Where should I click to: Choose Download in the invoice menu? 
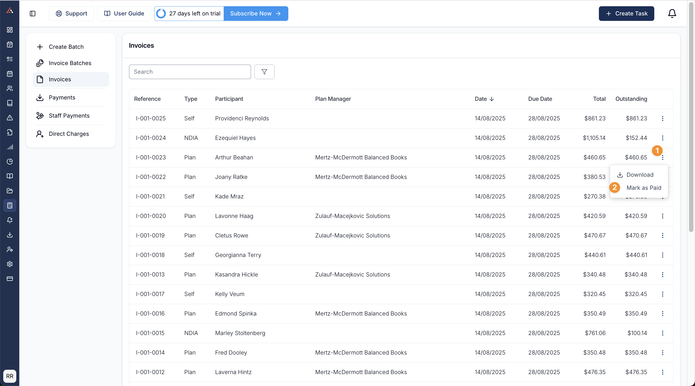point(640,175)
